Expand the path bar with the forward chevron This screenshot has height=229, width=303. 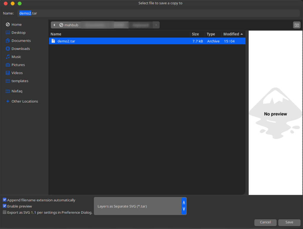pyautogui.click(x=156, y=25)
